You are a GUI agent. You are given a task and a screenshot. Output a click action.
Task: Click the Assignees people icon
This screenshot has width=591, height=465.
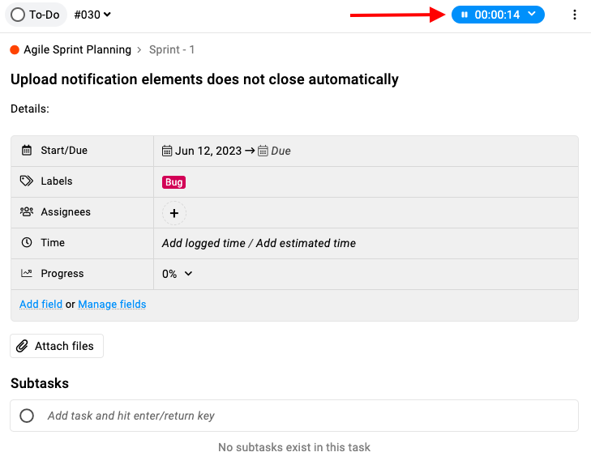coord(27,211)
